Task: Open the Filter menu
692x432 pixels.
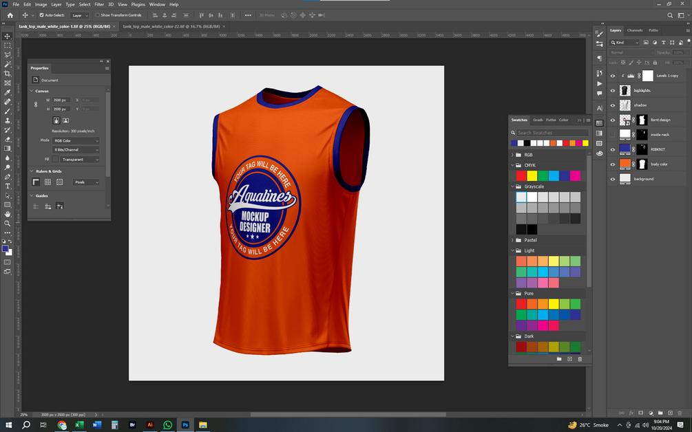Action: (x=99, y=4)
